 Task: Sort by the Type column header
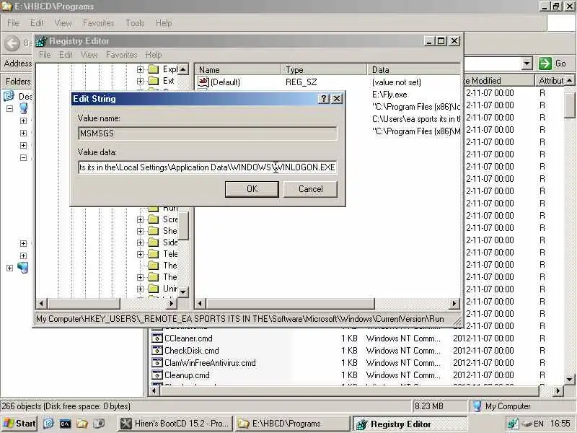(324, 69)
